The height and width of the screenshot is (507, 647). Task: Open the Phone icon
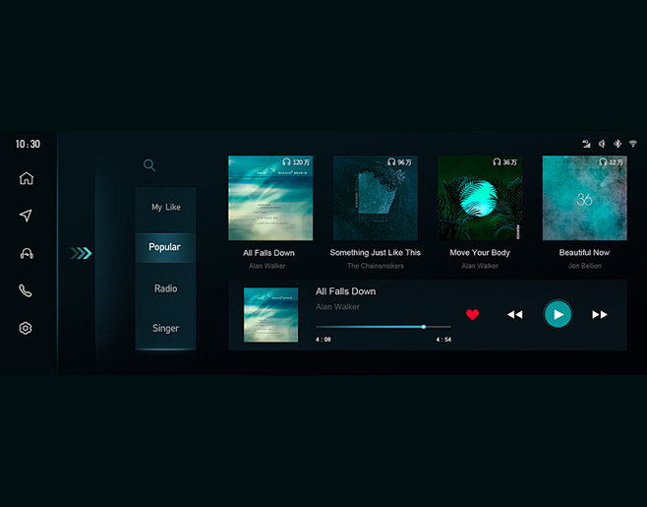pyautogui.click(x=27, y=290)
